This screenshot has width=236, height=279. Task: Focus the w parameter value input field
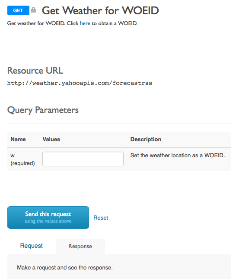[83, 159]
